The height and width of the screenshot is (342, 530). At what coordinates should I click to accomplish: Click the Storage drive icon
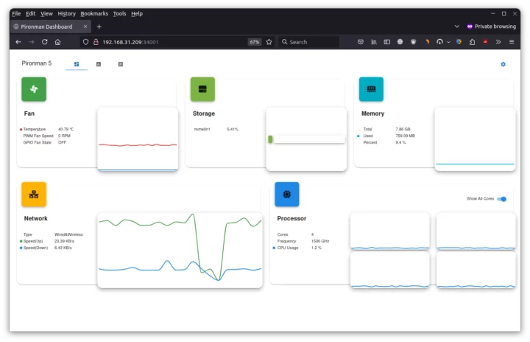point(202,89)
